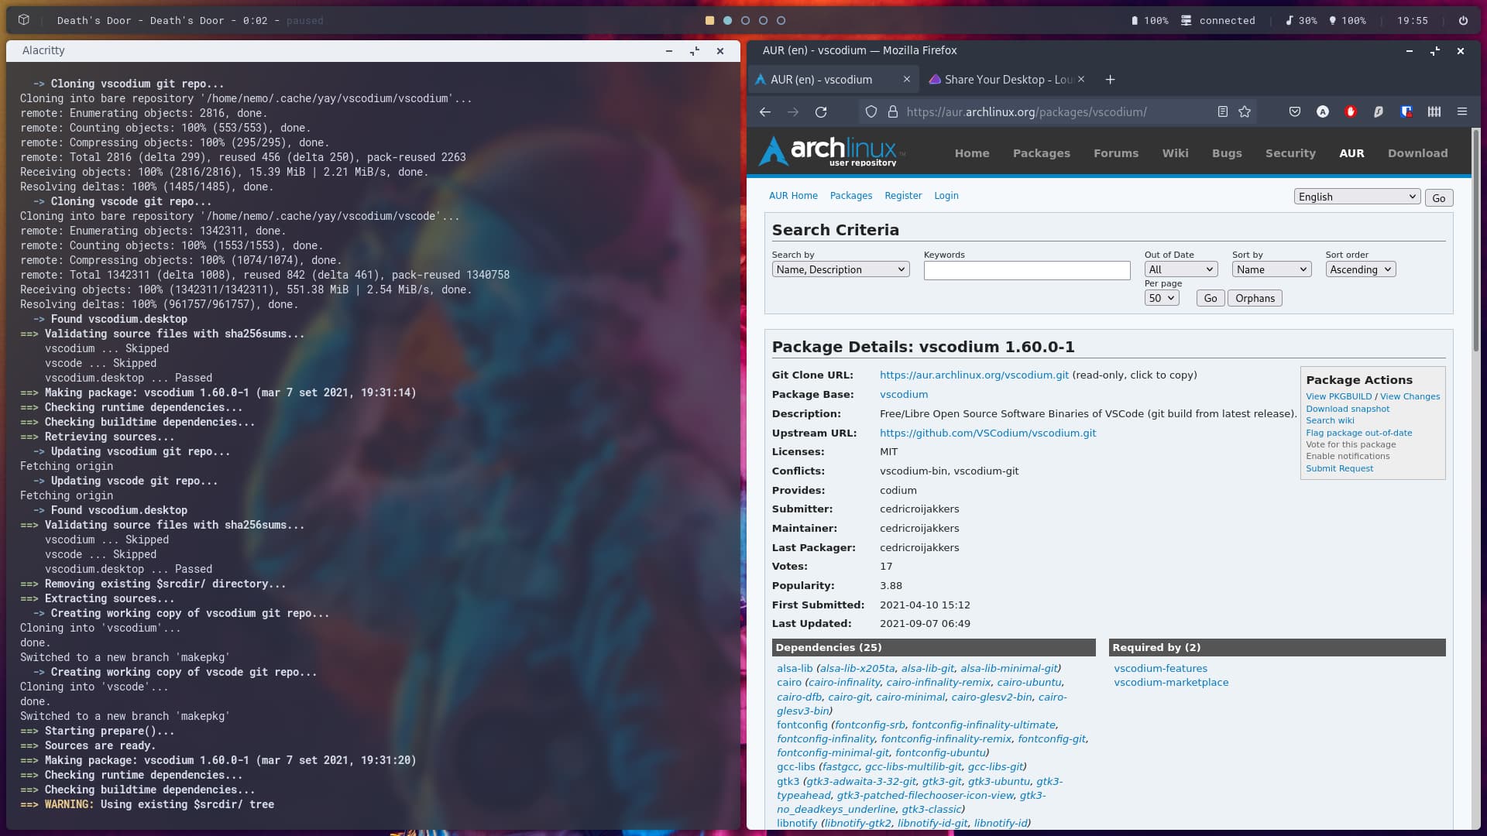The height and width of the screenshot is (836, 1487).
Task: Click Go button next to language selector
Action: (x=1438, y=197)
